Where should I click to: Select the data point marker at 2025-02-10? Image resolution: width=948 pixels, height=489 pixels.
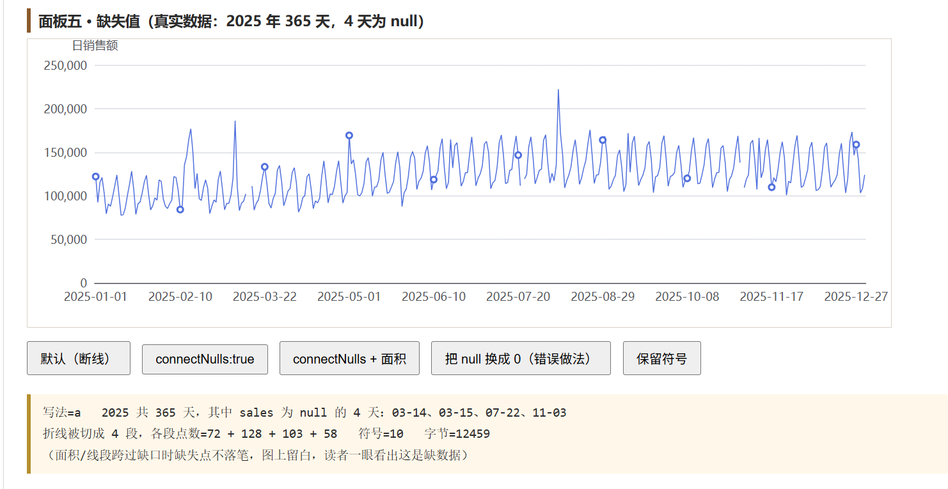(x=180, y=209)
